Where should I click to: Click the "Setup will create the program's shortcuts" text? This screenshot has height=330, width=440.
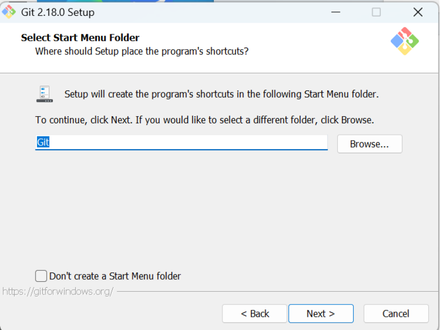click(221, 94)
